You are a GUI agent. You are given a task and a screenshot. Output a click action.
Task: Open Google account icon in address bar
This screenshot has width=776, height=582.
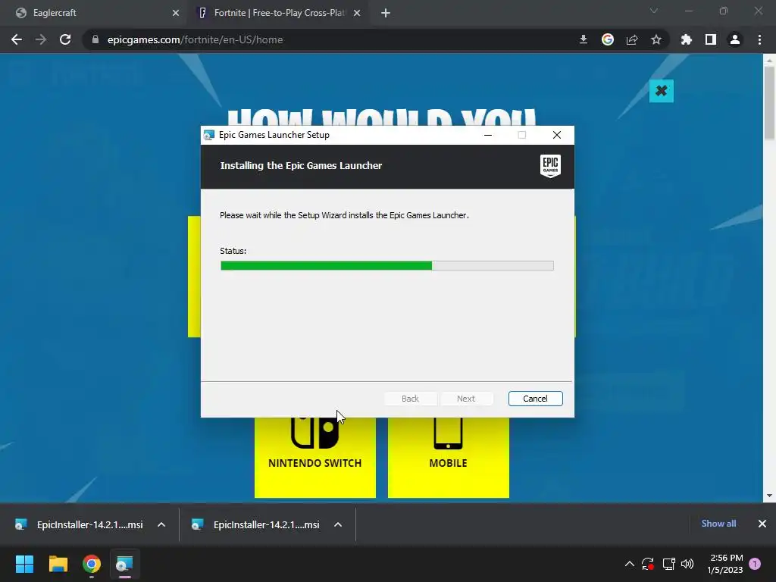pyautogui.click(x=608, y=39)
